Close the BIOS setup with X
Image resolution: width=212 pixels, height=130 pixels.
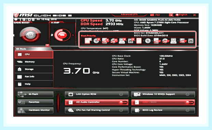(x=195, y=15)
